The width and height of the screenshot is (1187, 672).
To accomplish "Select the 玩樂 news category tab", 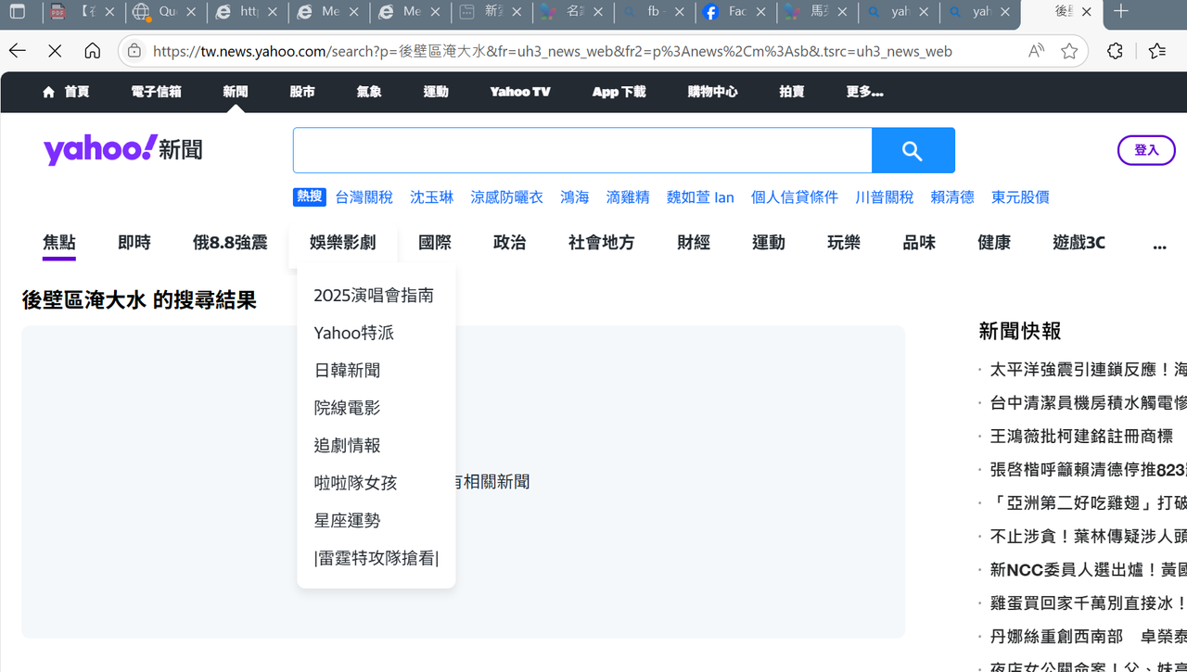I will pyautogui.click(x=844, y=243).
